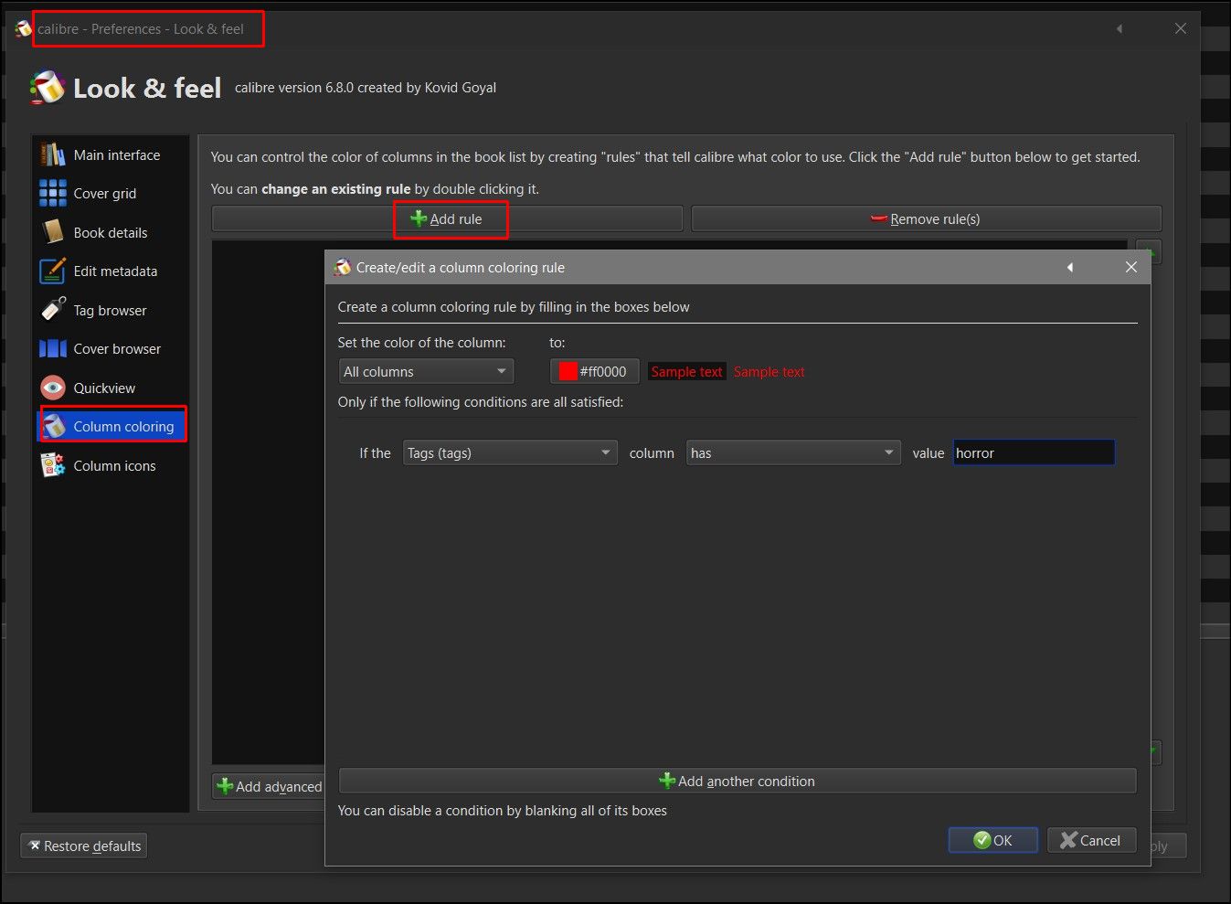The image size is (1231, 904).
Task: Click the Restore defaults button
Action: coord(84,846)
